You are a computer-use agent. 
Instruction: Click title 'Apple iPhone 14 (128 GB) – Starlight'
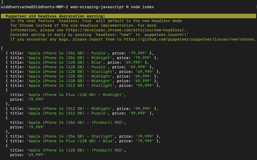pyautogui.click(x=70, y=72)
